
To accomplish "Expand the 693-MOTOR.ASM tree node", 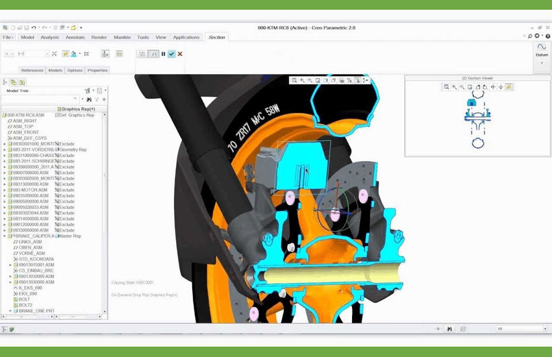I will tap(5, 190).
